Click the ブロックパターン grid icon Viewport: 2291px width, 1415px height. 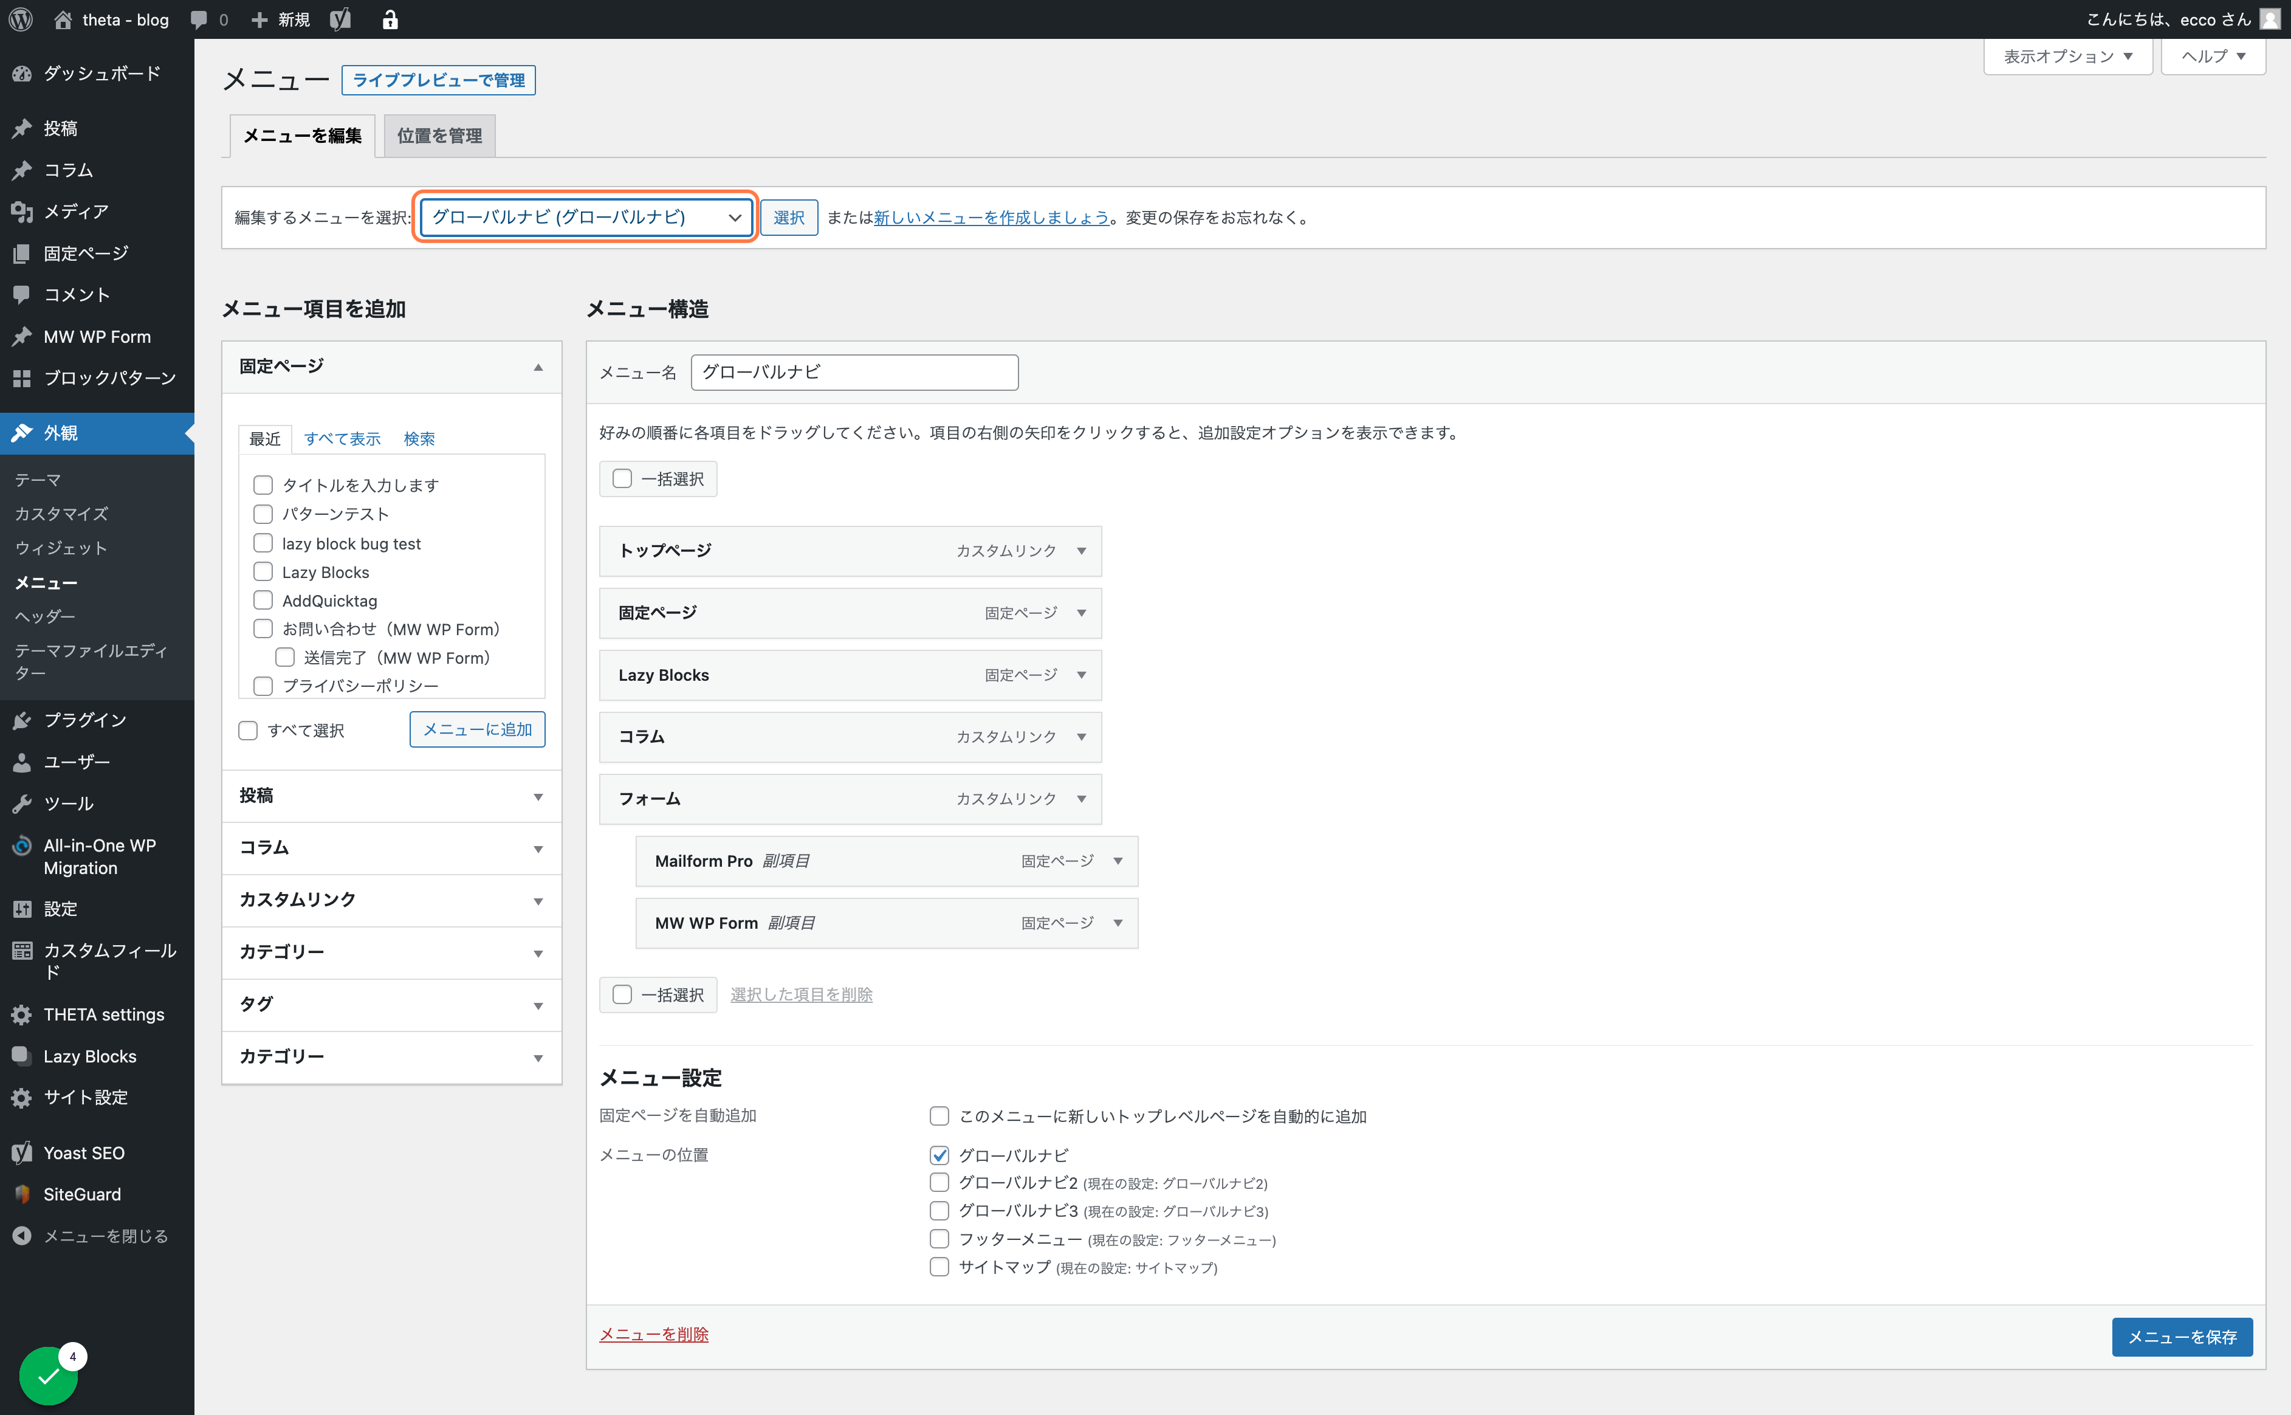[x=21, y=378]
